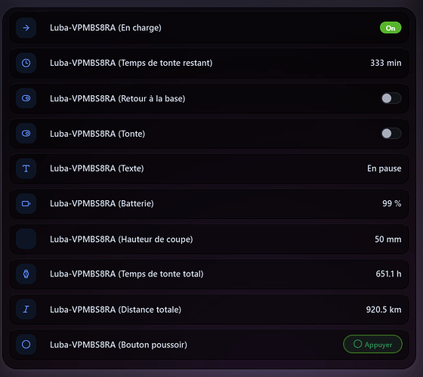Image resolution: width=423 pixels, height=377 pixels.
Task: Click the empty icon beside Hauteur de coupe
Action: click(26, 239)
